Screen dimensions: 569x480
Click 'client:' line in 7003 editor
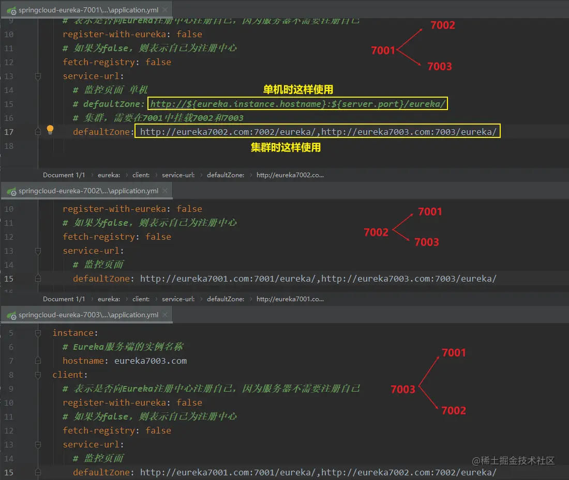point(70,375)
